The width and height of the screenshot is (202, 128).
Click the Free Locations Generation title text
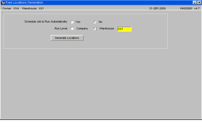click(24, 3)
